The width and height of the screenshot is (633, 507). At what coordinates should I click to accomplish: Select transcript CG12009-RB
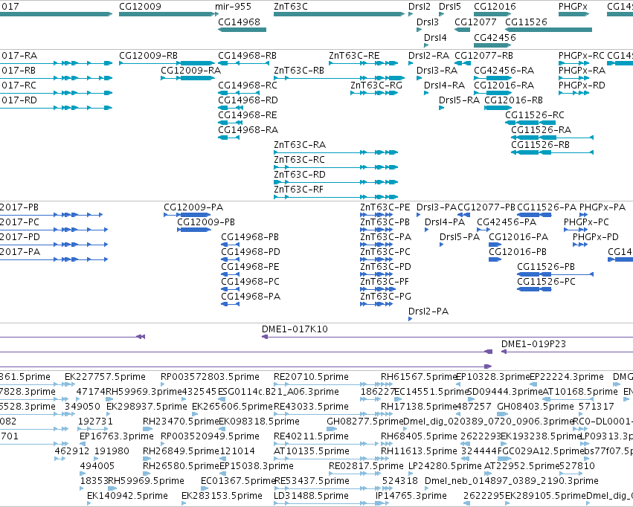(148, 56)
